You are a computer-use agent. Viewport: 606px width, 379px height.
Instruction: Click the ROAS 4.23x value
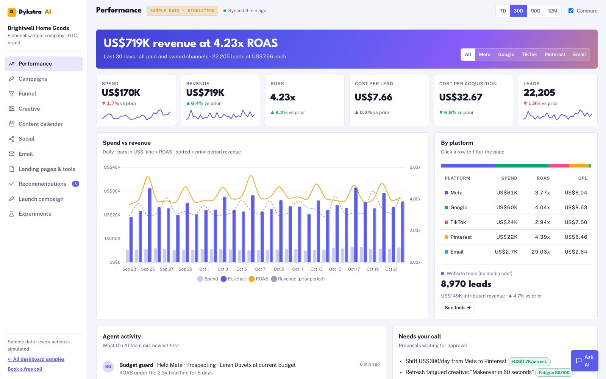(283, 97)
